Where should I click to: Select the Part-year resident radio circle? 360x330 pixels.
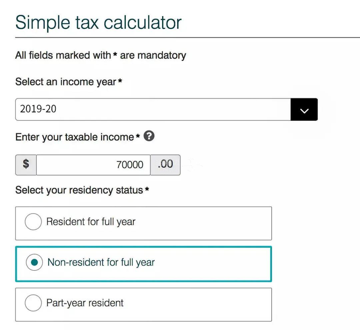tap(33, 303)
